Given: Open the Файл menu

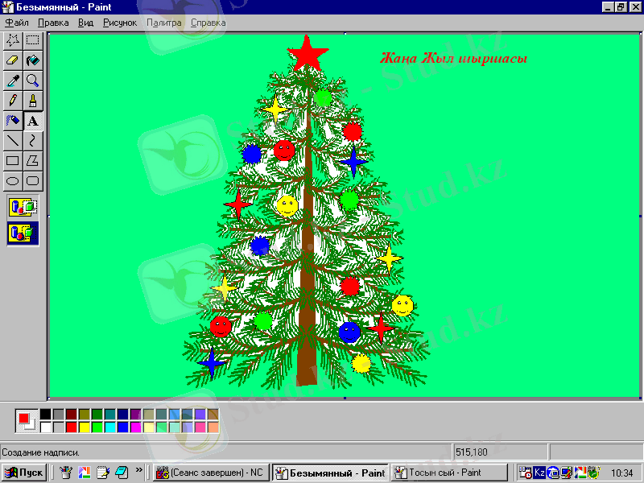Looking at the screenshot, I should point(16,23).
